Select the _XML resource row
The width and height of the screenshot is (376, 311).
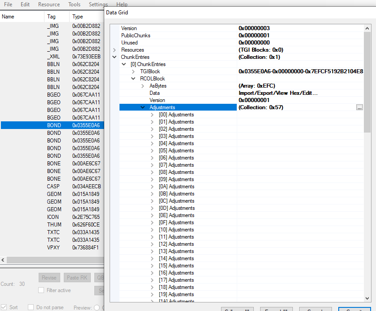click(x=52, y=56)
